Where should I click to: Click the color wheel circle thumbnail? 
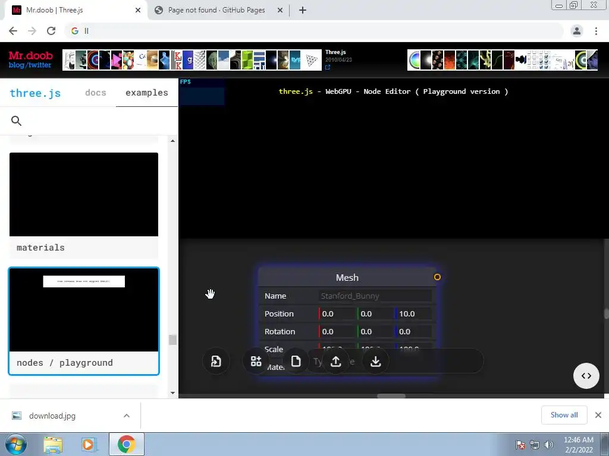[x=414, y=60]
